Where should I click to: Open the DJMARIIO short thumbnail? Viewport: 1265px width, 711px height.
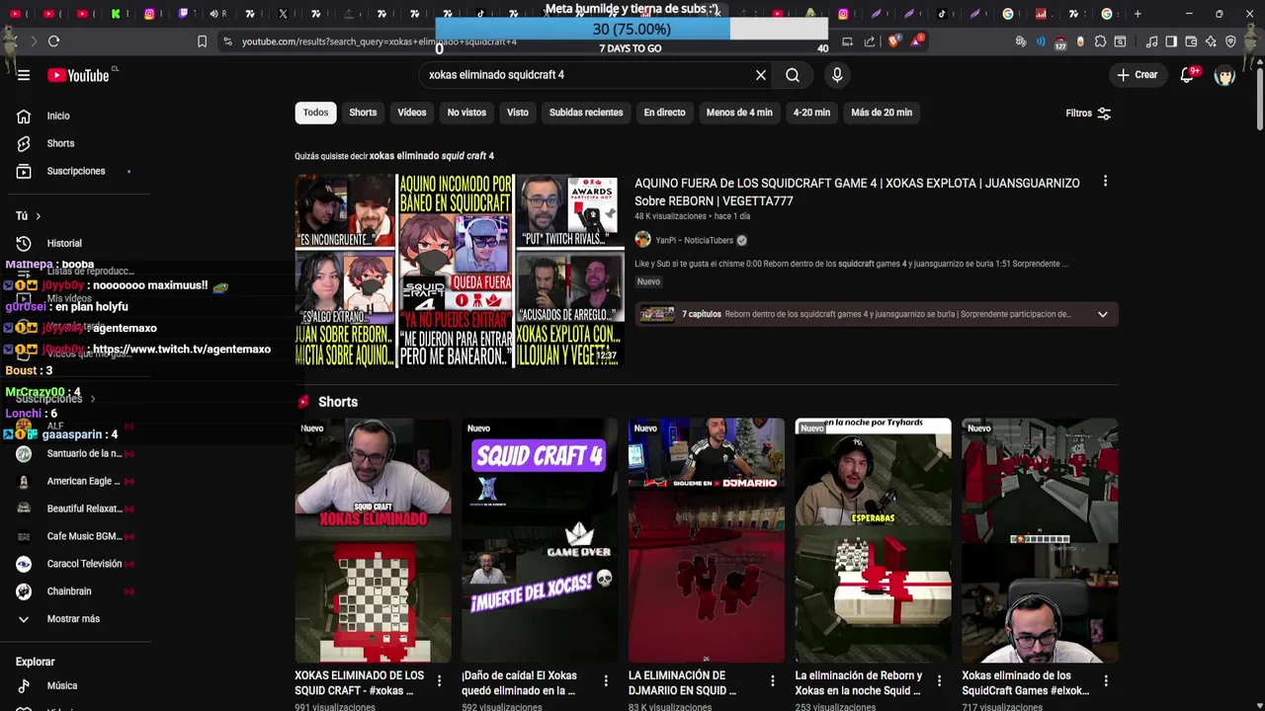pyautogui.click(x=707, y=540)
